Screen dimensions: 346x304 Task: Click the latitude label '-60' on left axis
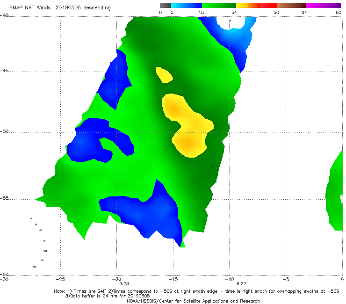click(x=4, y=274)
